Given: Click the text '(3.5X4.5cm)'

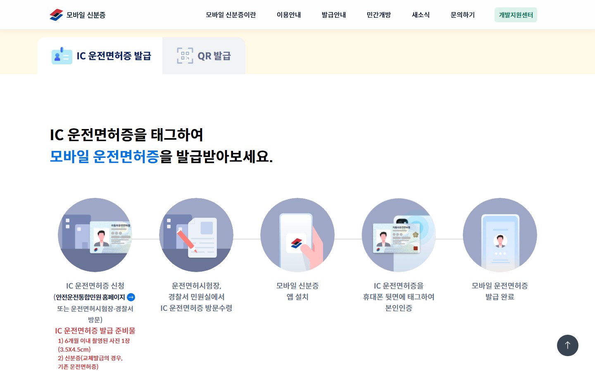Looking at the screenshot, I should (x=74, y=350).
